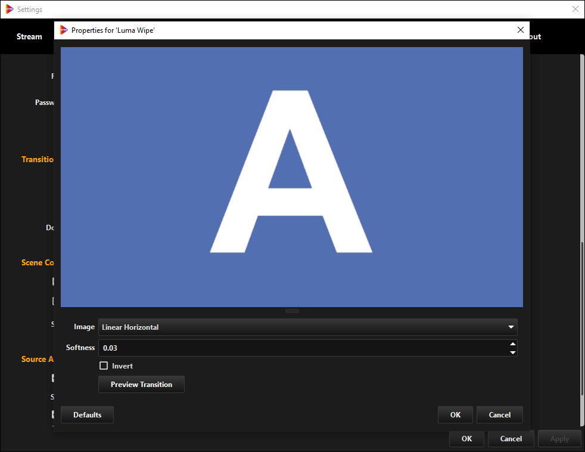
Task: Close the Settings window with X
Action: (575, 10)
